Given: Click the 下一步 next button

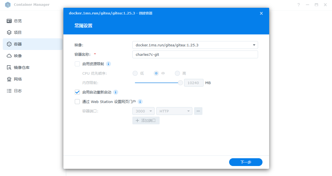Looking at the screenshot, I should [246, 162].
